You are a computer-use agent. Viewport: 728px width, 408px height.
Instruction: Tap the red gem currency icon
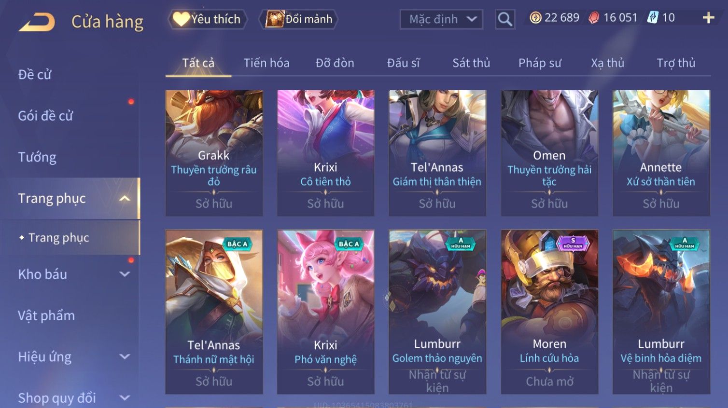pyautogui.click(x=594, y=18)
